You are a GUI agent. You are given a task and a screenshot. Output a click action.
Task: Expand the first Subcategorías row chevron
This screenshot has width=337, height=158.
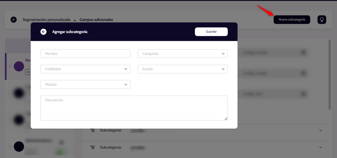point(321,130)
